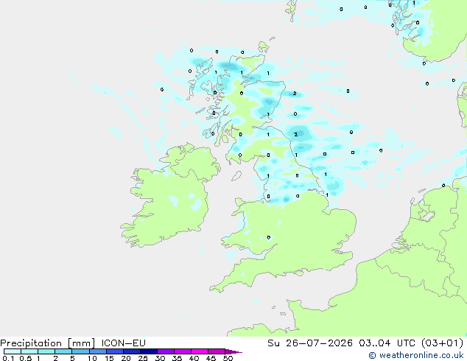Pick the 10–15 mm legend color box
467x361 pixels.
[x=97, y=351]
